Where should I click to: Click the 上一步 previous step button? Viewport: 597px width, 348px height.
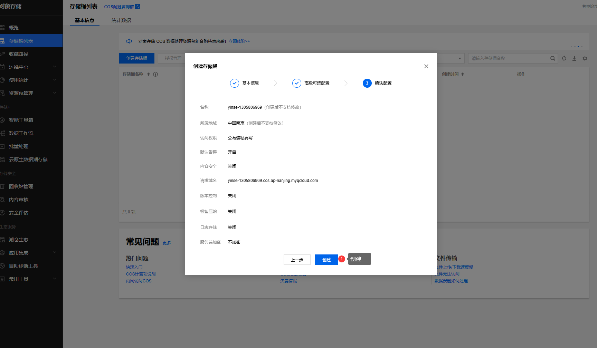click(297, 260)
